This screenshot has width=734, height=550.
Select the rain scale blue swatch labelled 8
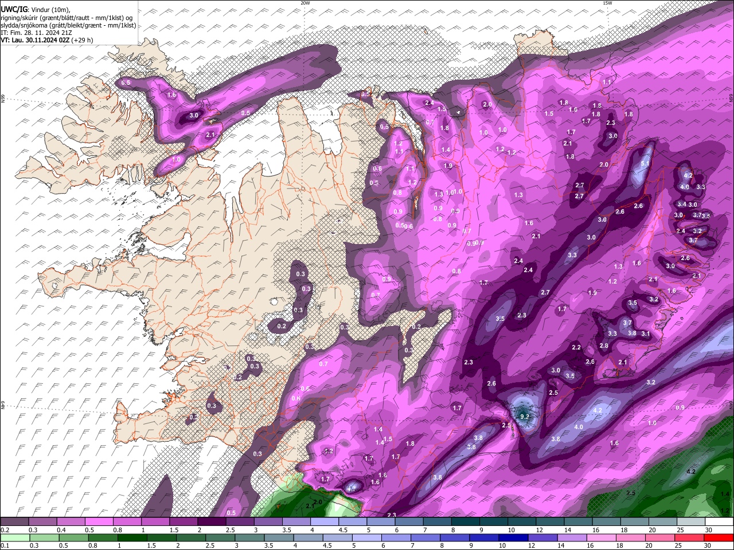click(455, 537)
